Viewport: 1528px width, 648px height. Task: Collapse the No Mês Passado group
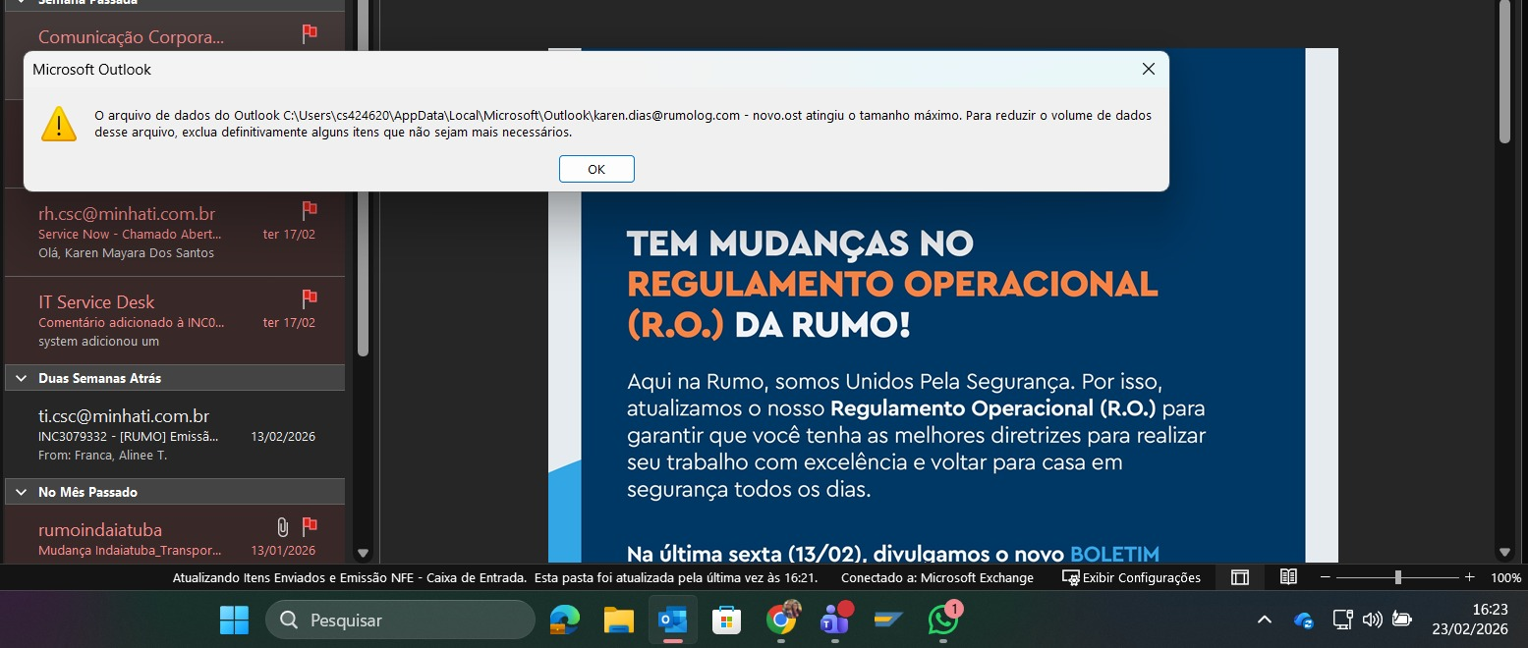tap(20, 492)
